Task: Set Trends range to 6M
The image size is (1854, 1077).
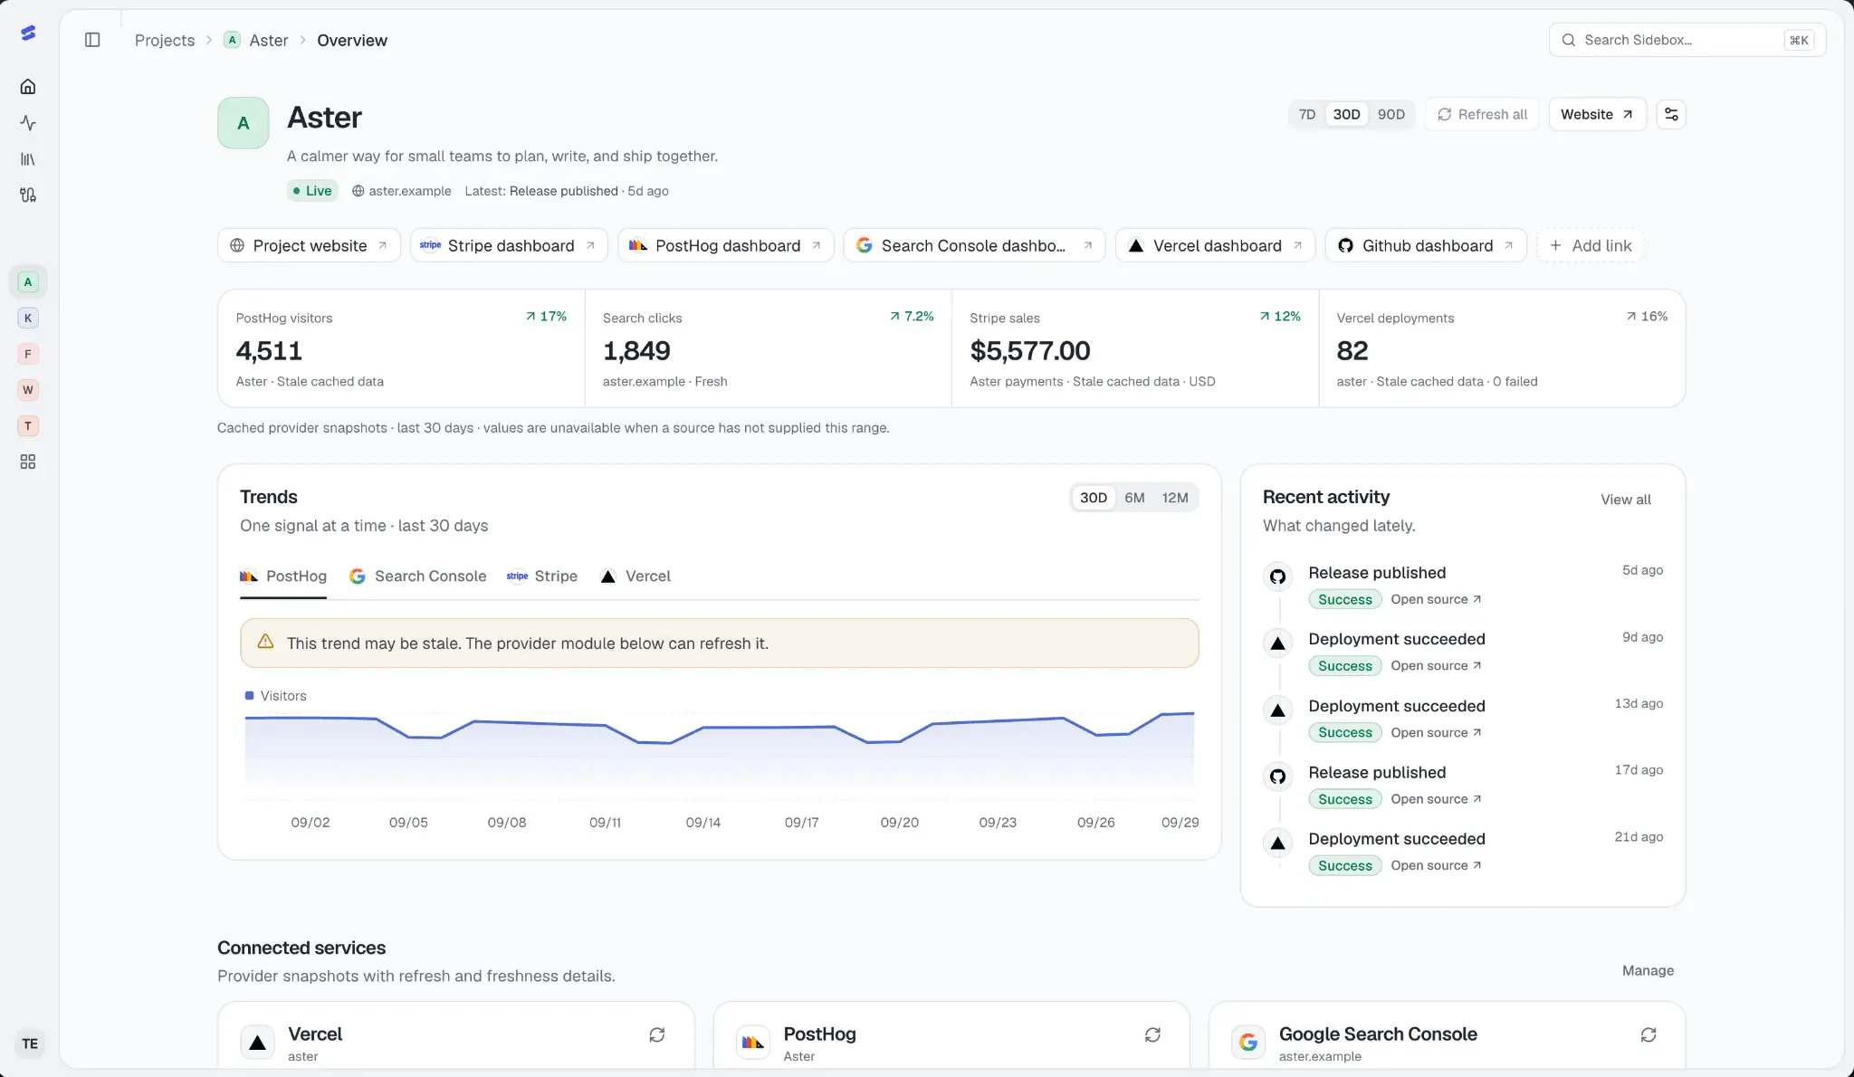Action: 1134,498
